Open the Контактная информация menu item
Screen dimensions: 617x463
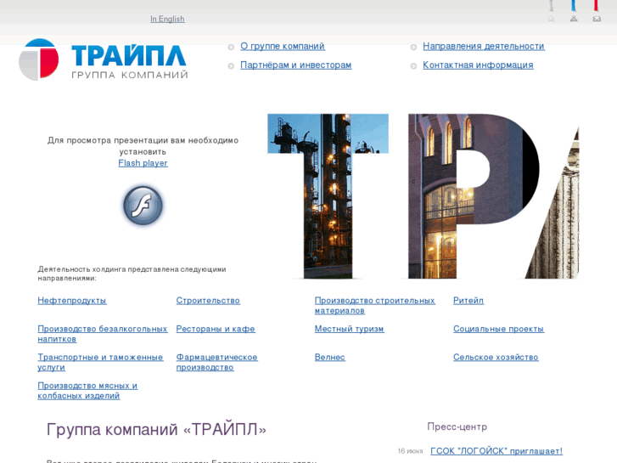coord(478,65)
